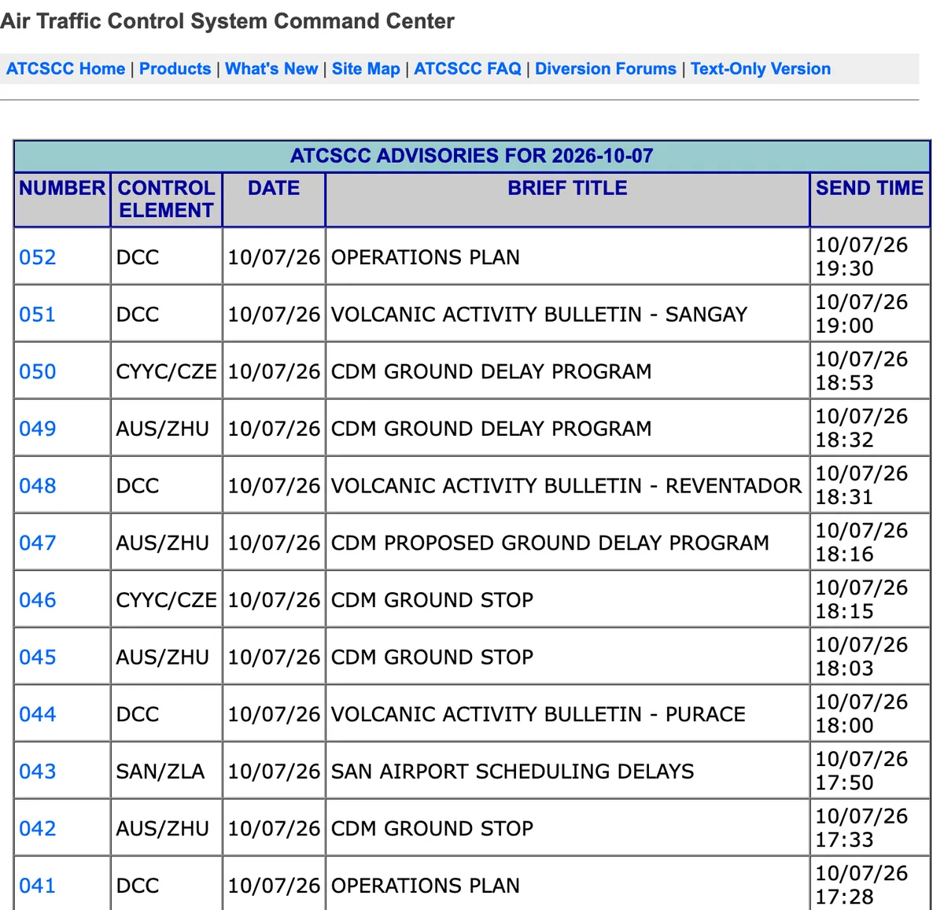Click send time 10/07/26 17:50

point(861,771)
